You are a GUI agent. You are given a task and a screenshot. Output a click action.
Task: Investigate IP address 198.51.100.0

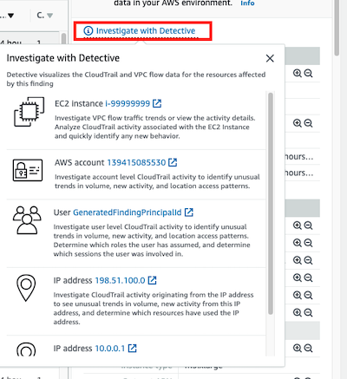point(120,280)
